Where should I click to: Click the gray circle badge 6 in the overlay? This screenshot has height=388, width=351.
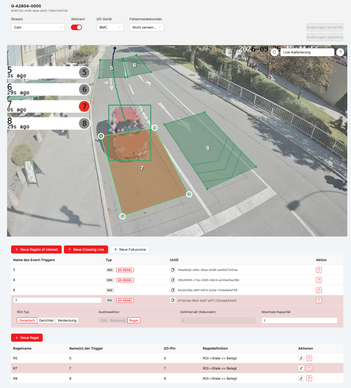84,89
